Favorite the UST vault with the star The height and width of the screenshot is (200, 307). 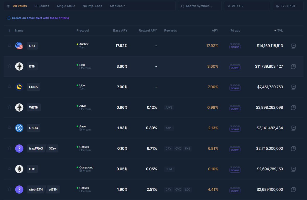click(9, 45)
